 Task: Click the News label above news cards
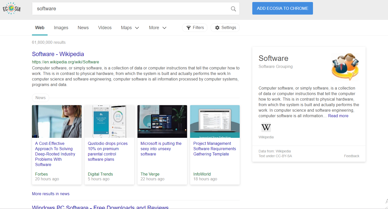pyautogui.click(x=41, y=98)
